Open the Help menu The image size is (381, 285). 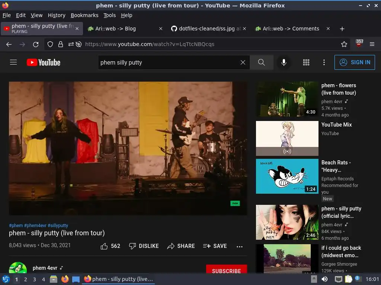coord(127,15)
